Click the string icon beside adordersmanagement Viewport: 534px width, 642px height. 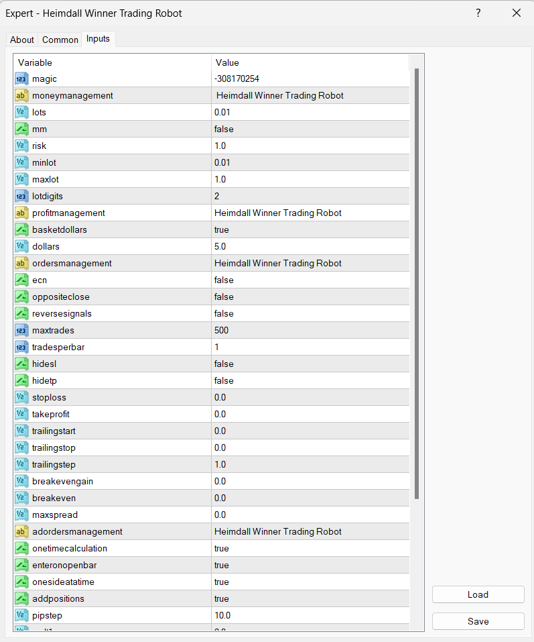tap(21, 532)
